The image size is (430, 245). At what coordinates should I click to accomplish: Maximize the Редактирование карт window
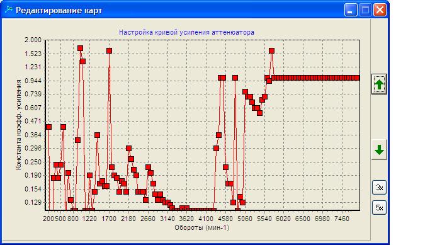(x=365, y=10)
